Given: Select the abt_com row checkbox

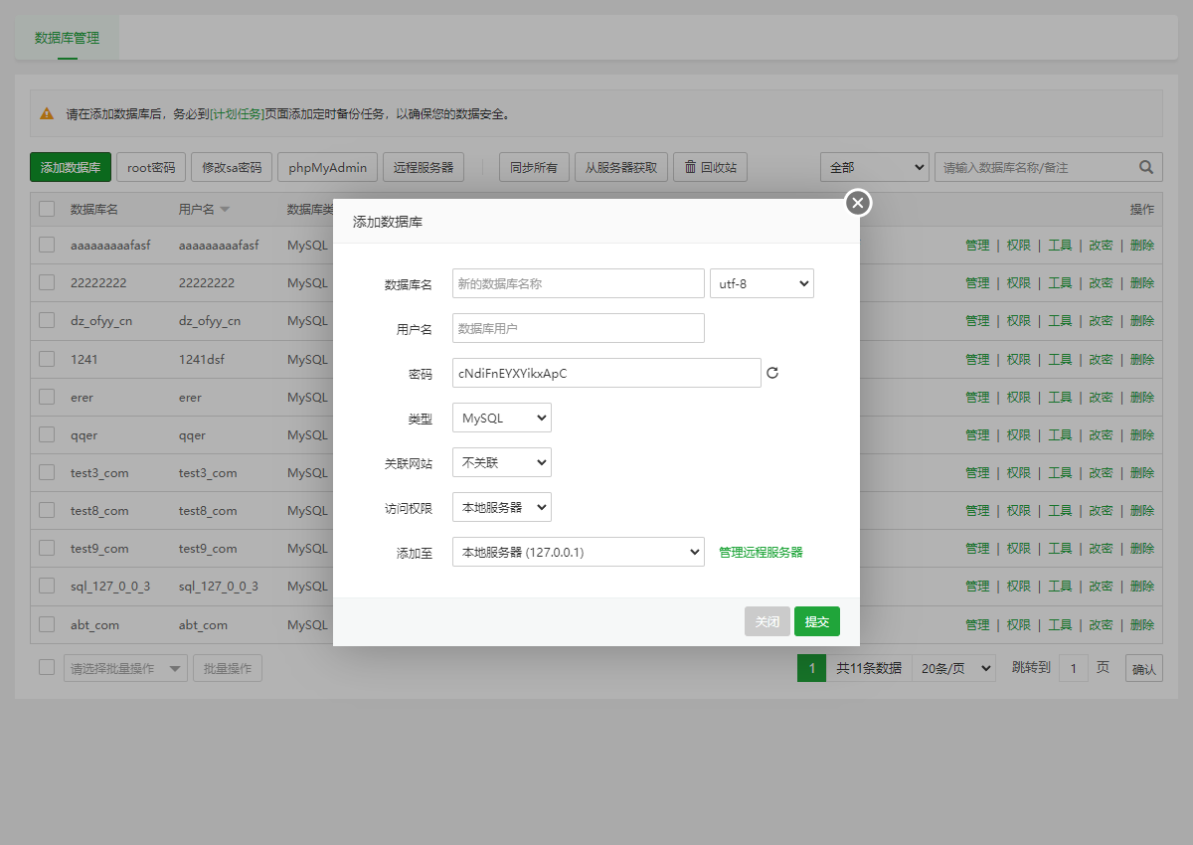Looking at the screenshot, I should coord(47,624).
